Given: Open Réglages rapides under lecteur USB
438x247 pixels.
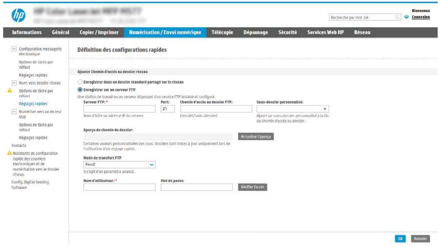Looking at the screenshot, I should point(33,138).
